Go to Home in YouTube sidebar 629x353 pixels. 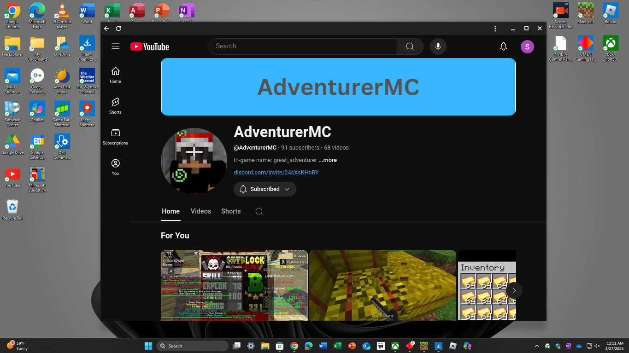116,75
